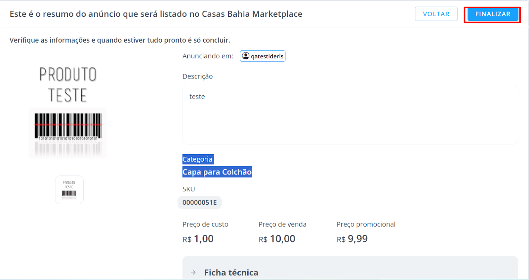Click the SKU value 00000051E

click(200, 202)
